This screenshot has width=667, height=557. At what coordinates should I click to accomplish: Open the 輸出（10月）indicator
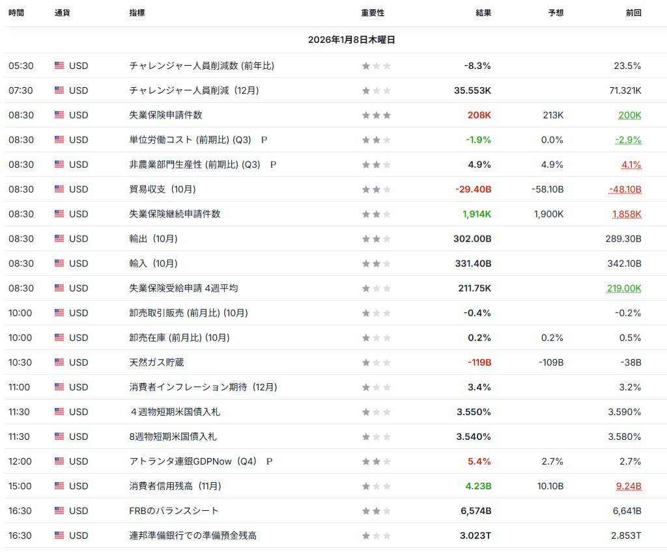[x=153, y=239]
